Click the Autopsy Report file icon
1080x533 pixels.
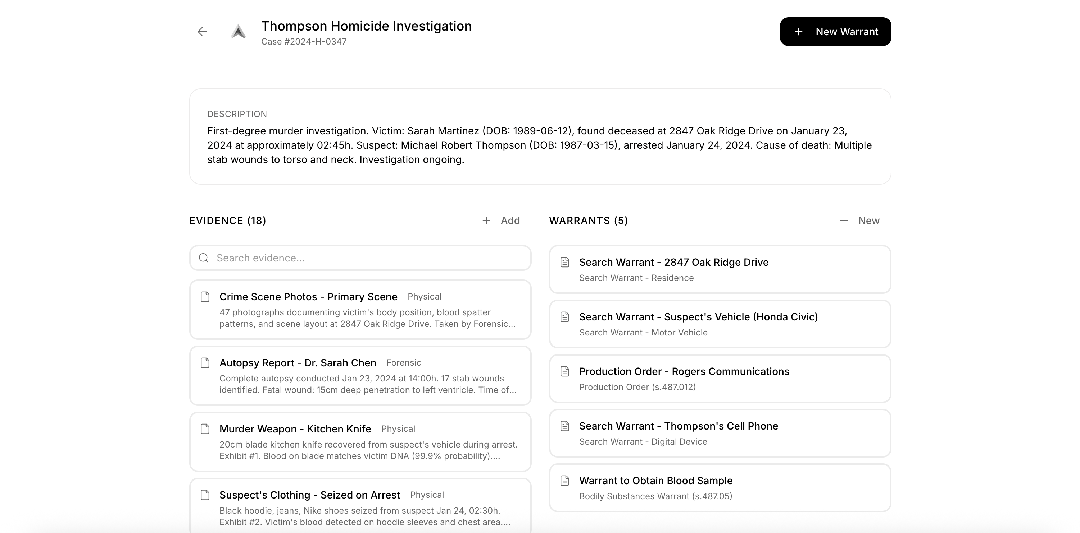[x=205, y=363]
